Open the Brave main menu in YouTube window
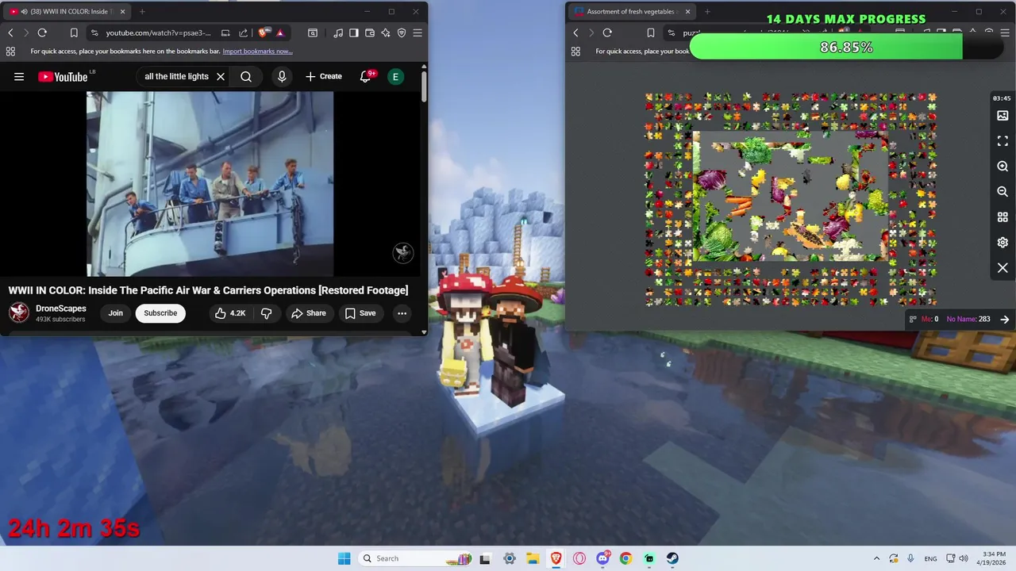Screen dimensions: 1016x571 (x=418, y=33)
